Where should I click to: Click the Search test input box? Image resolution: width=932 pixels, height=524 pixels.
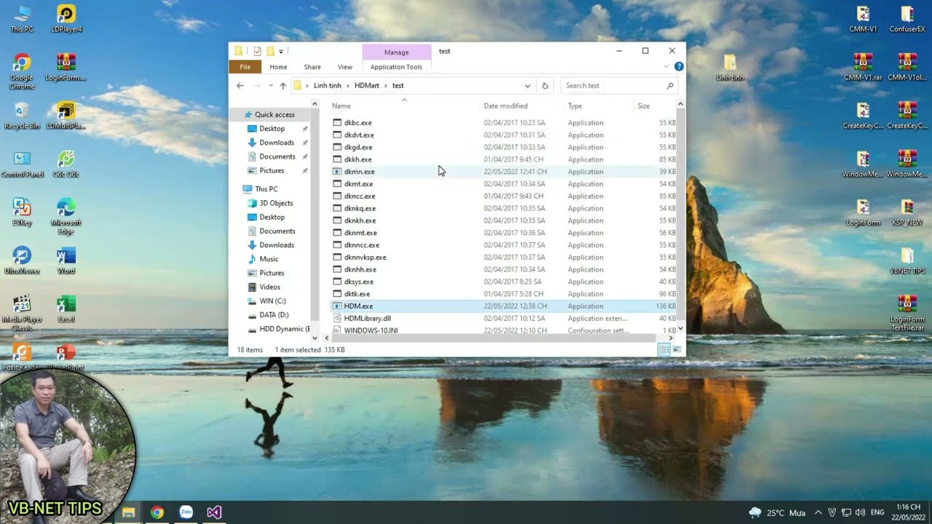(x=615, y=86)
